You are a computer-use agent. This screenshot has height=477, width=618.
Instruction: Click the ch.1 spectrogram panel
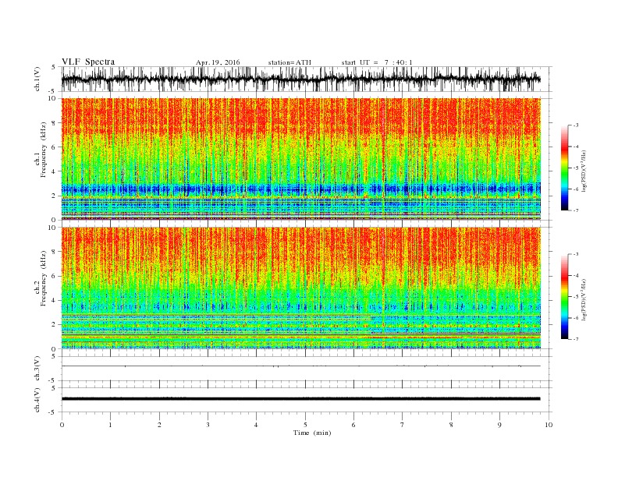(x=300, y=159)
